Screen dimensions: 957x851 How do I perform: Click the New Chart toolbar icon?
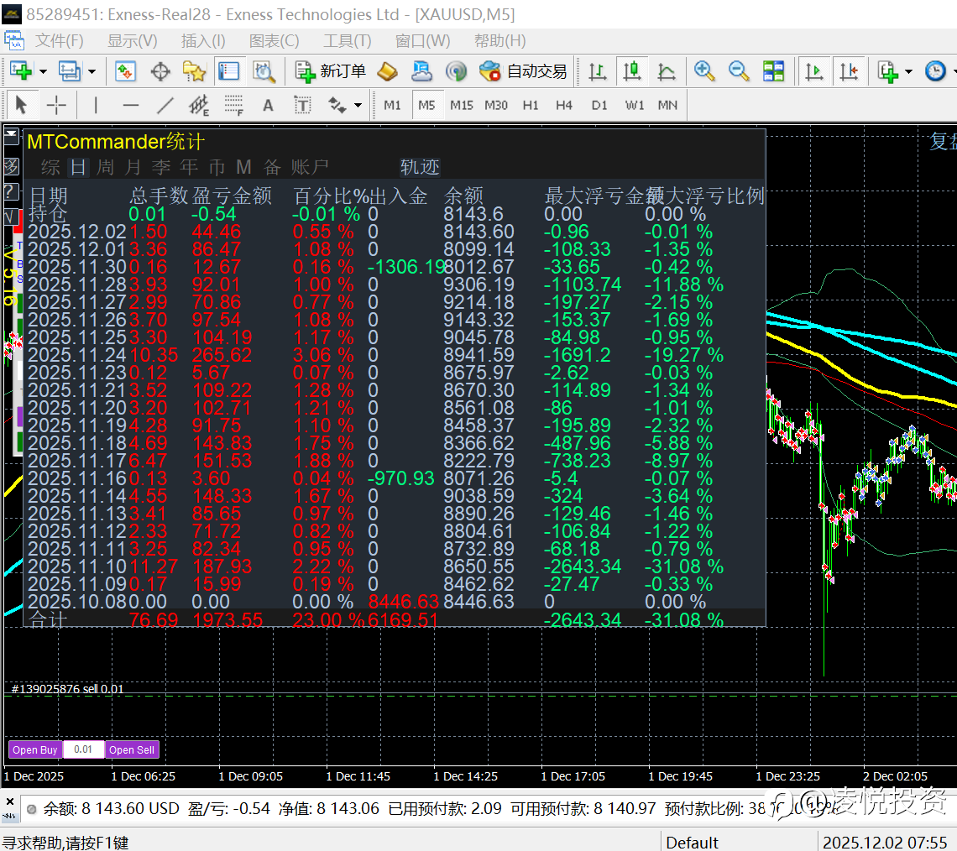click(21, 71)
